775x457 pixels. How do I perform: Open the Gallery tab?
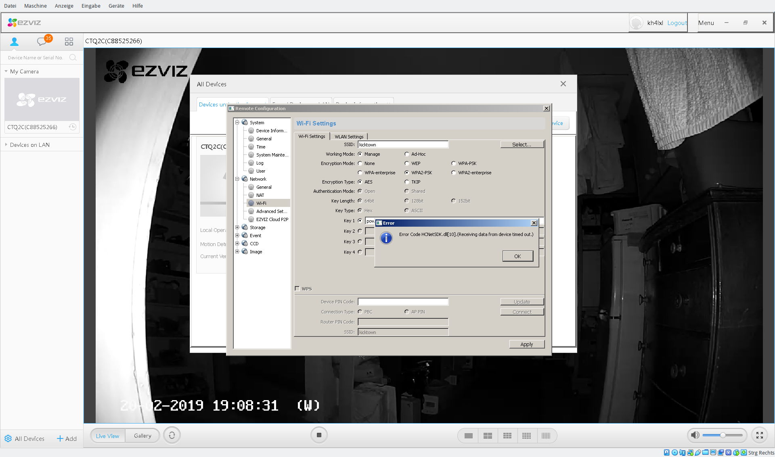[x=142, y=436]
